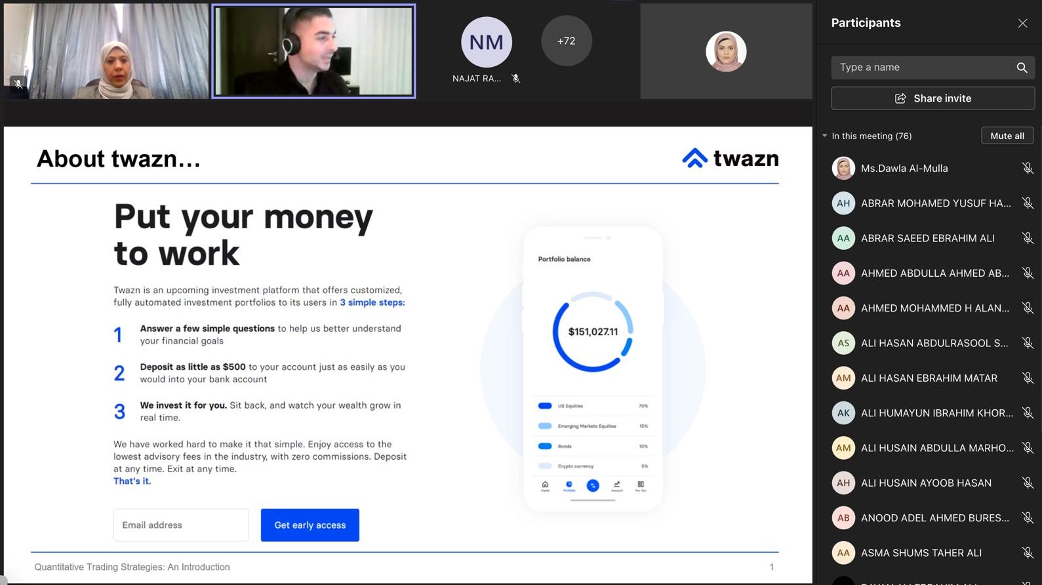Toggle mic icon for ALI HASAN EBRAHIM MATAR
The width and height of the screenshot is (1042, 585).
coord(1027,378)
